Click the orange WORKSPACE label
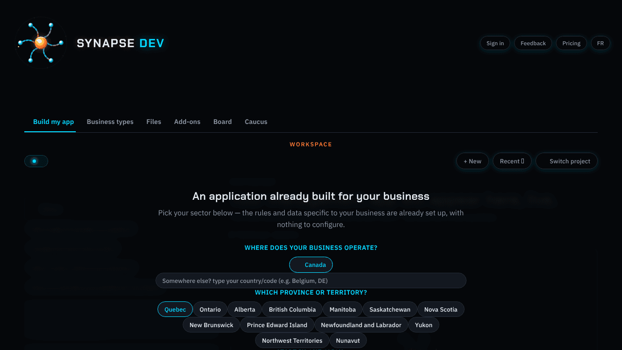This screenshot has height=350, width=622. pyautogui.click(x=311, y=144)
